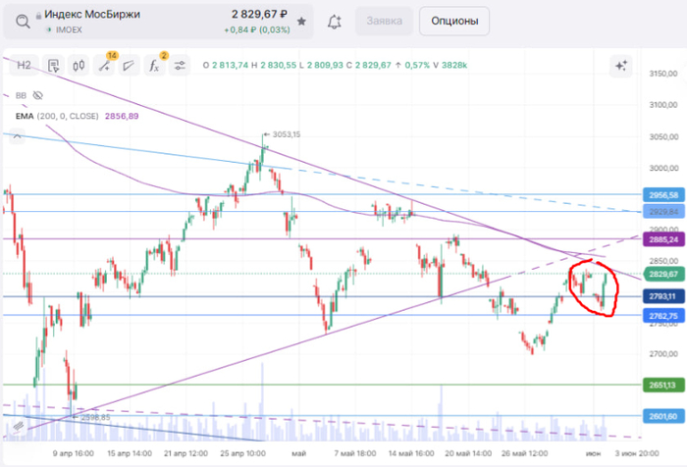The width and height of the screenshot is (687, 467).
Task: Open the price alert bell icon
Action: pyautogui.click(x=335, y=21)
